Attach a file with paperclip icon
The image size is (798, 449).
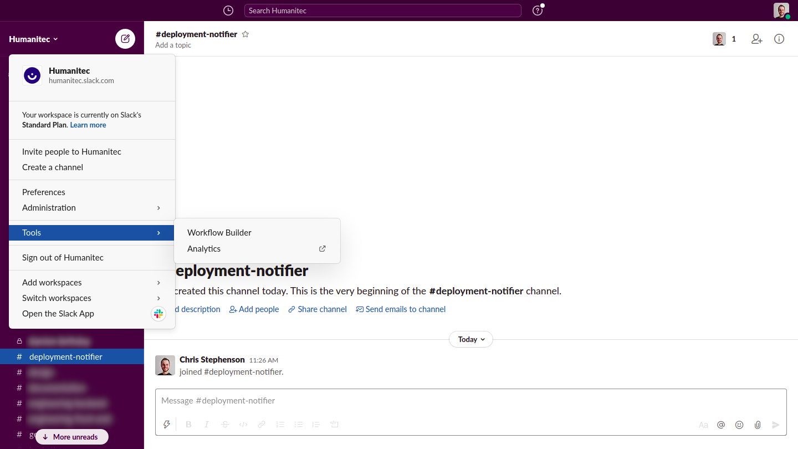(758, 425)
